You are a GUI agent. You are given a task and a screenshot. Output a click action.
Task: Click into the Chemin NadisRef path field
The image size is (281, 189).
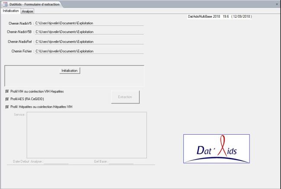coord(89,41)
